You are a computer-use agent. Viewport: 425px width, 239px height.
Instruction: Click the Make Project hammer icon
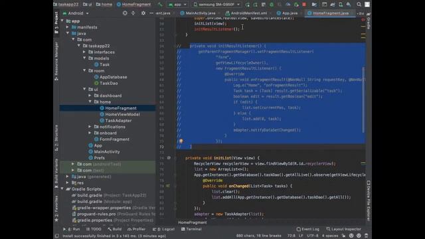[160, 5]
